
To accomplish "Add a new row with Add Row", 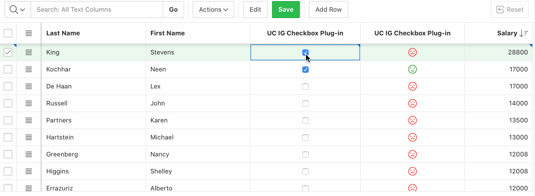I will (328, 10).
